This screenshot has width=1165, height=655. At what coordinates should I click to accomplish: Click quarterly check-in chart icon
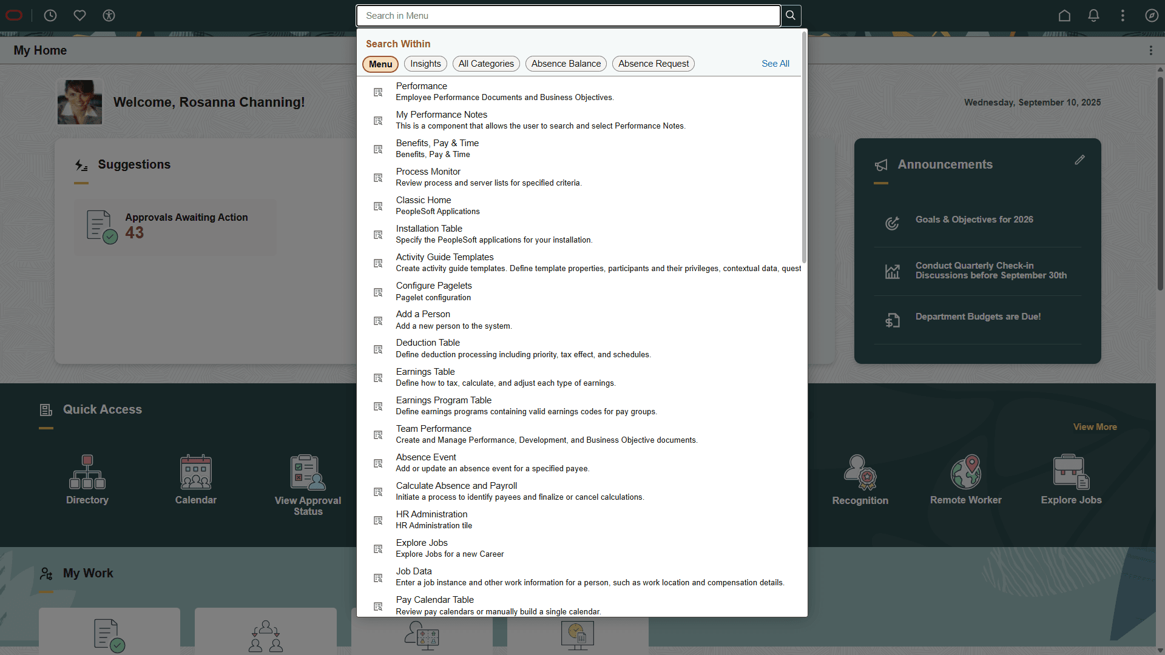(x=892, y=271)
